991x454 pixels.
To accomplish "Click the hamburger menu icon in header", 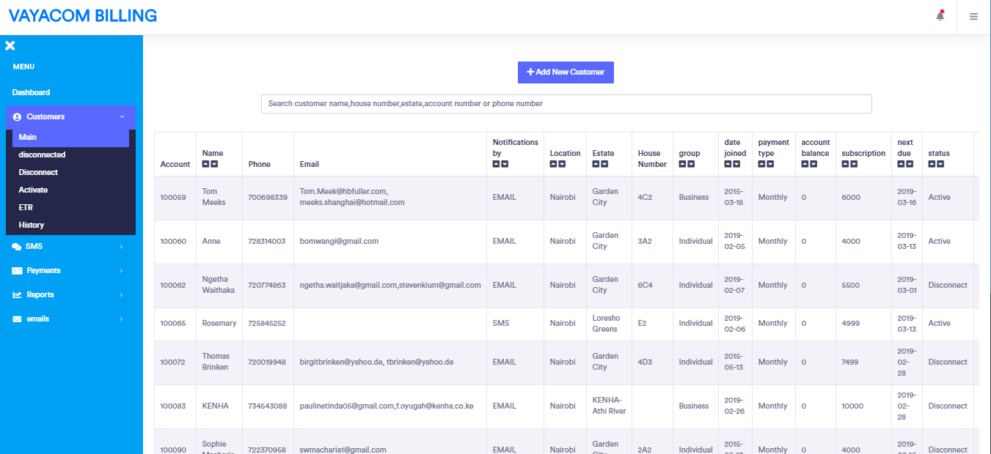I will point(973,17).
